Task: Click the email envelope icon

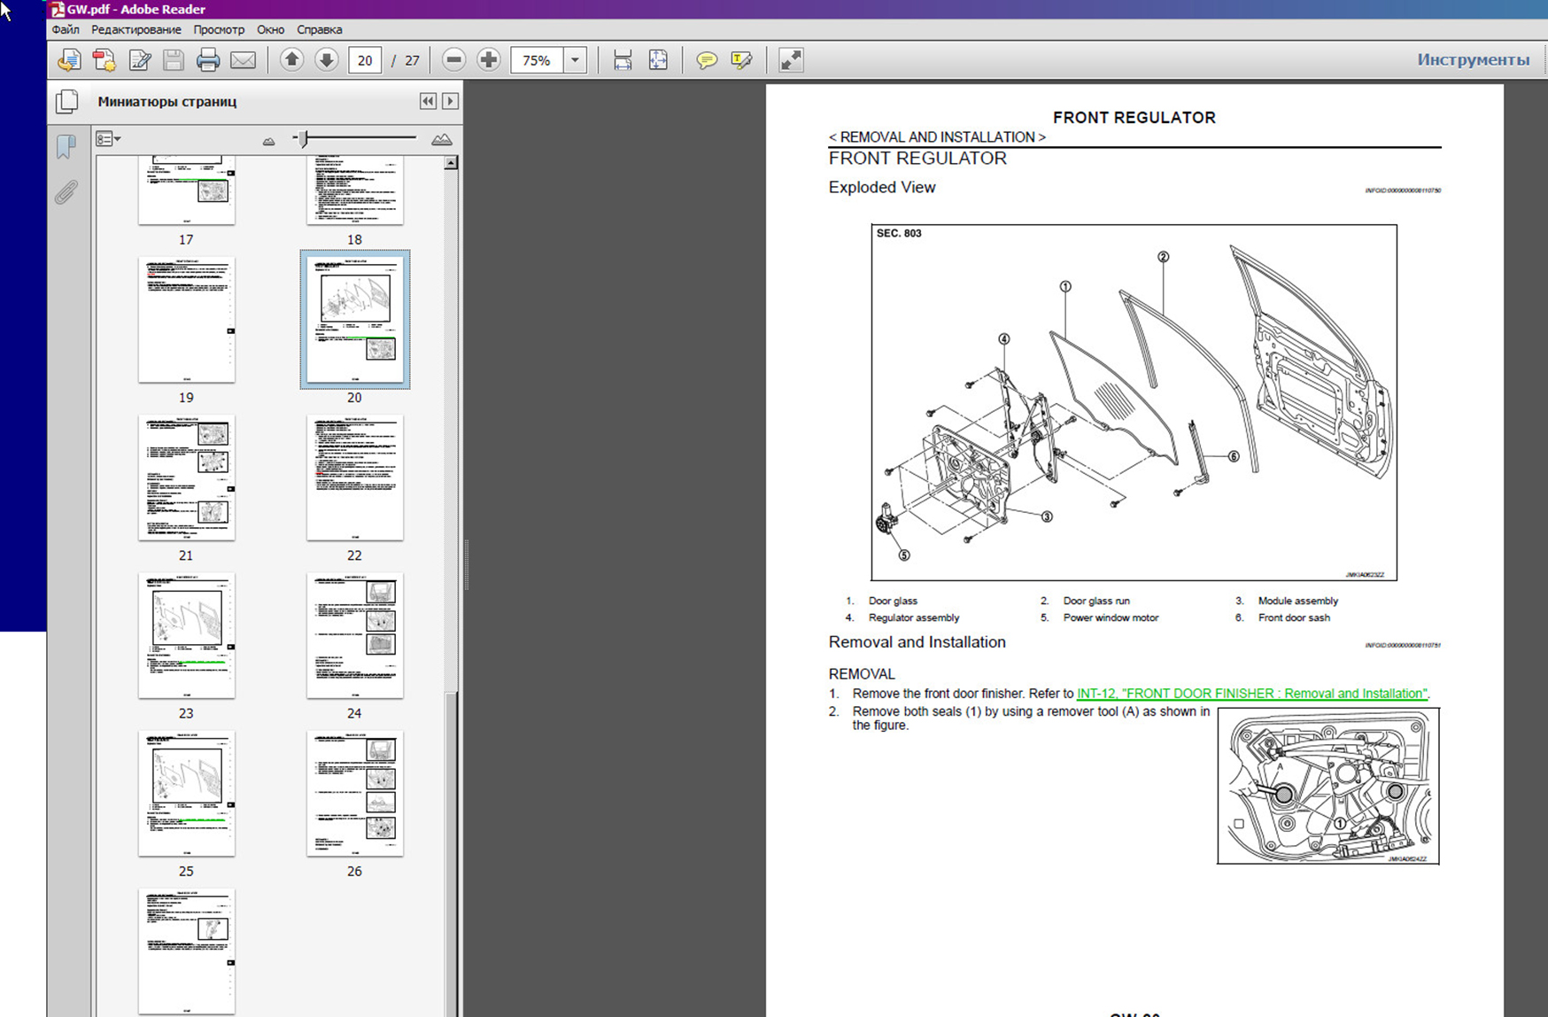Action: [243, 60]
